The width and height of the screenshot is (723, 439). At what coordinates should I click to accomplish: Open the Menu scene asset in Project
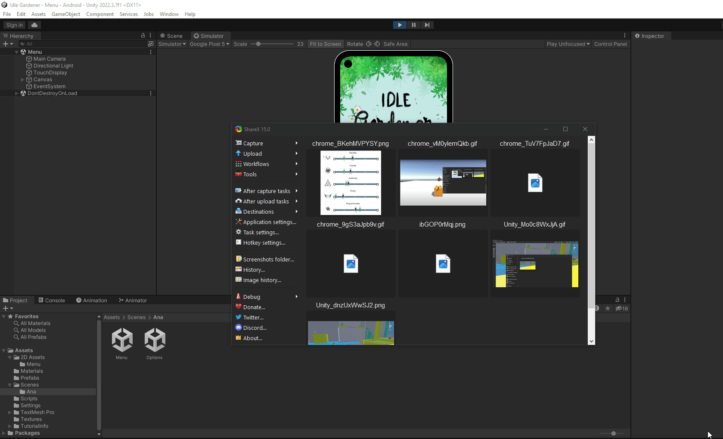coord(122,343)
